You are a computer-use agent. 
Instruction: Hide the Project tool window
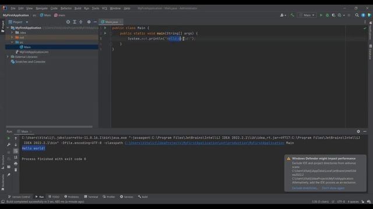[x=95, y=22]
